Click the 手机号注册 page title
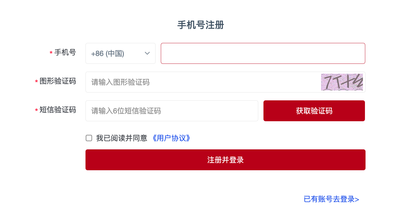417x221 pixels. tap(200, 26)
